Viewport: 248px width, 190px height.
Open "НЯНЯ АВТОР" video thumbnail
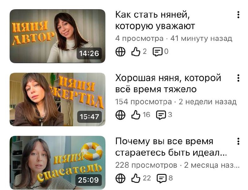[58, 36]
